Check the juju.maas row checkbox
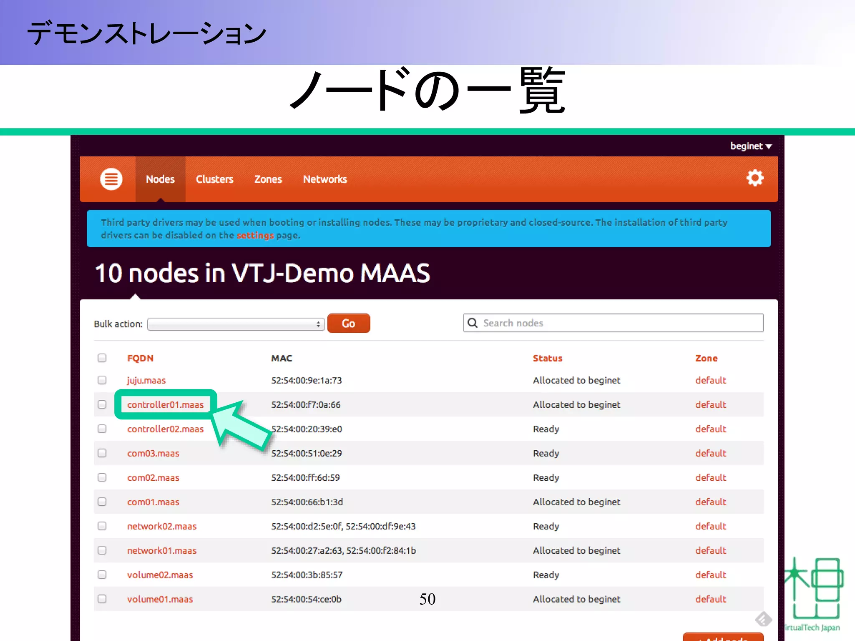Screen dimensions: 855x641 point(102,380)
